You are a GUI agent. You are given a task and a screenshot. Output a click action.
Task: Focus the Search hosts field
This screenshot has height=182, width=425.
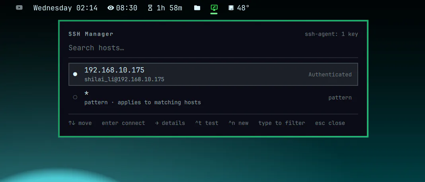pos(213,48)
